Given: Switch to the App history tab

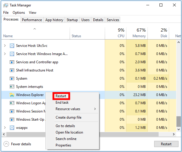Looking at the screenshot, I should [54, 20].
